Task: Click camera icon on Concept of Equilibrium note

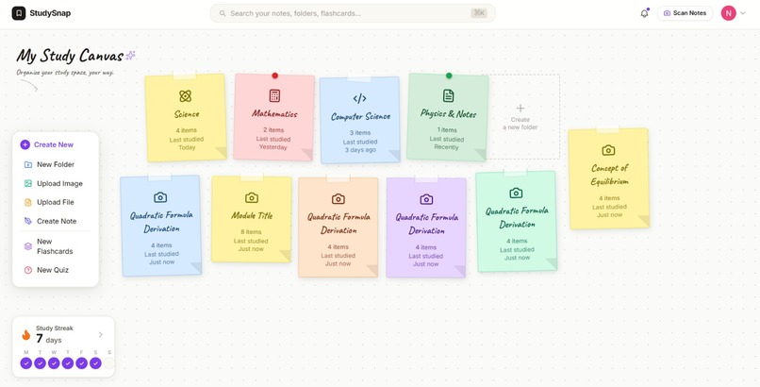Action: pos(608,150)
